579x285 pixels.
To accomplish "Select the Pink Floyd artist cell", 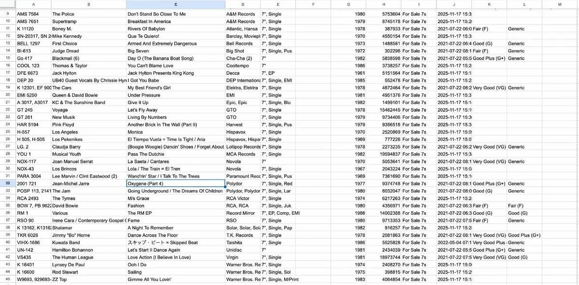I will (88, 125).
